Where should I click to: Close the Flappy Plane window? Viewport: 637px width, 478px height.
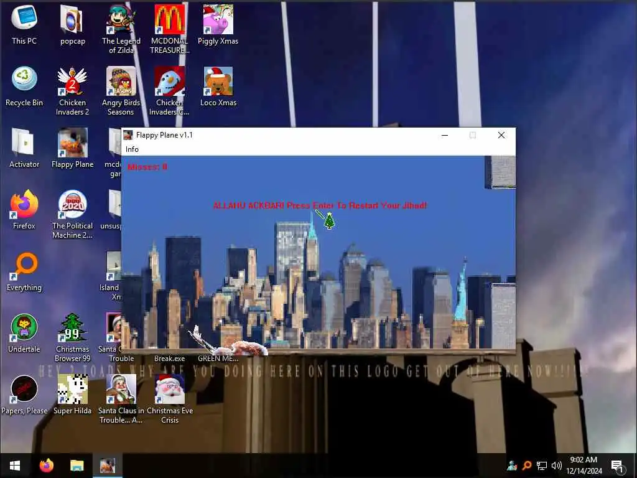501,135
